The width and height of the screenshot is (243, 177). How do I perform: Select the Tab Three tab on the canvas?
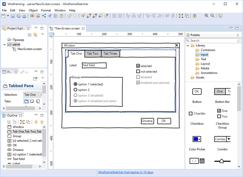click(110, 54)
